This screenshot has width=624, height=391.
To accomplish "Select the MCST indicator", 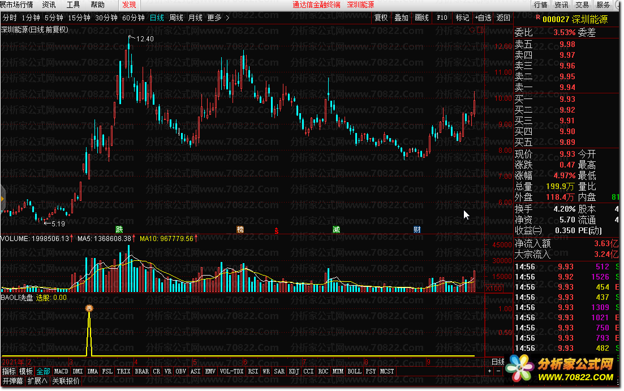I will pyautogui.click(x=387, y=371).
